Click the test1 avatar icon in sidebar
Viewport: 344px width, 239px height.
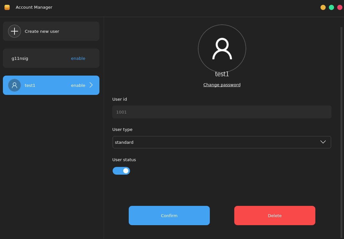pyautogui.click(x=14, y=85)
